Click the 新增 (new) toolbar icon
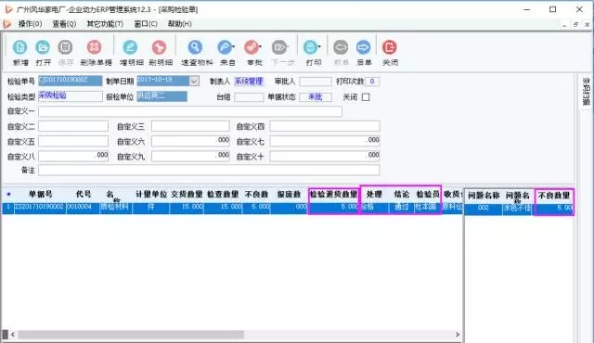Image resolution: width=594 pixels, height=343 pixels. (20, 47)
